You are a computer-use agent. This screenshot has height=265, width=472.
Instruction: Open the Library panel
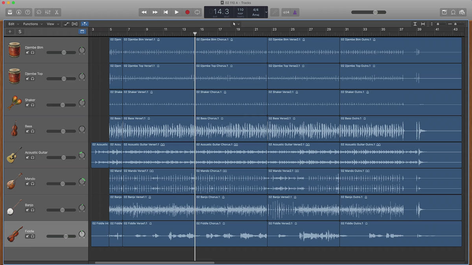pyautogui.click(x=10, y=12)
